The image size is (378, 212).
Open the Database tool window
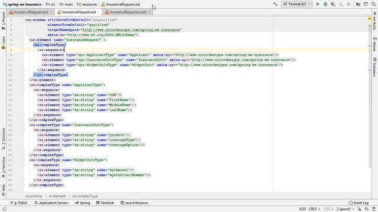pos(374,67)
